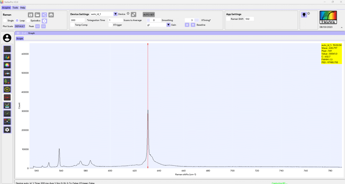The width and height of the screenshot is (345, 184).
Task: Switch acquisition mode to Episodics
Action: click(28, 20)
